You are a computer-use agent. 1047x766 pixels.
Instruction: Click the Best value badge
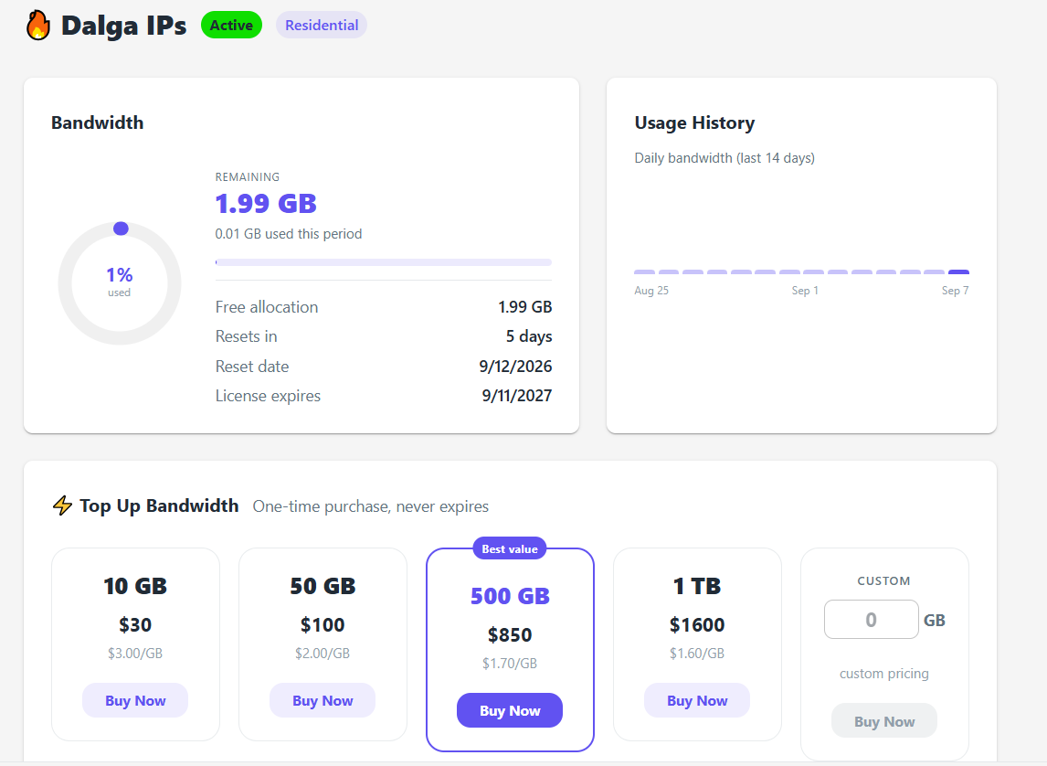[510, 548]
